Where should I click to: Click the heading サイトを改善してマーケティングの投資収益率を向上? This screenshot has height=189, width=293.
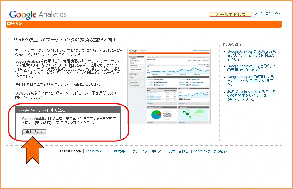pyautogui.click(x=65, y=40)
